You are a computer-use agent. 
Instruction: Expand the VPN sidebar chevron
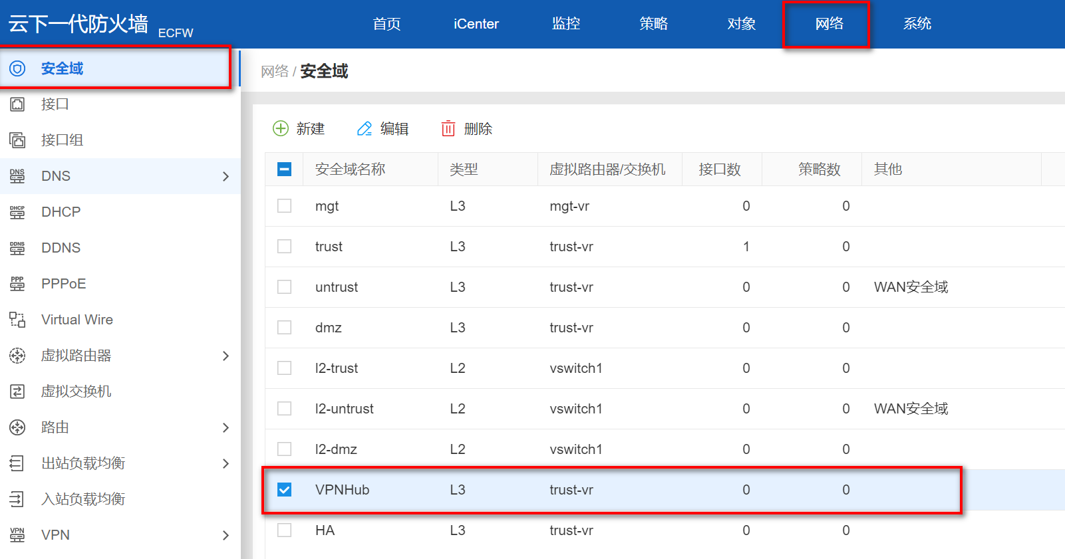click(226, 535)
